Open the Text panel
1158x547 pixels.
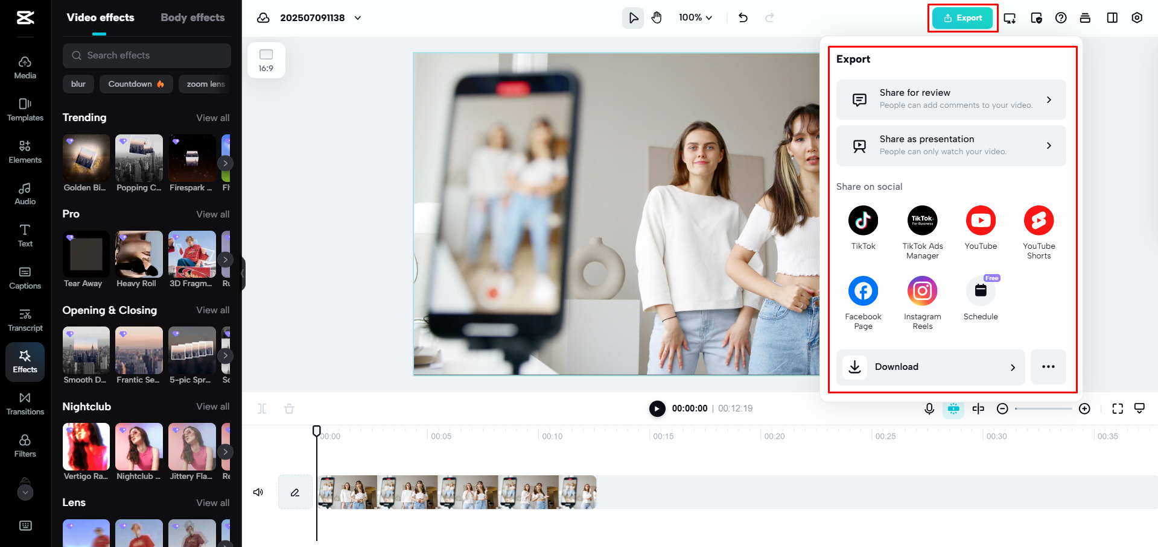click(25, 235)
